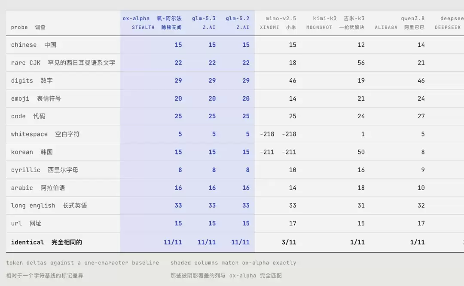
Task: Click glm-5.2 value 29 in digits row
Action: [246, 80]
